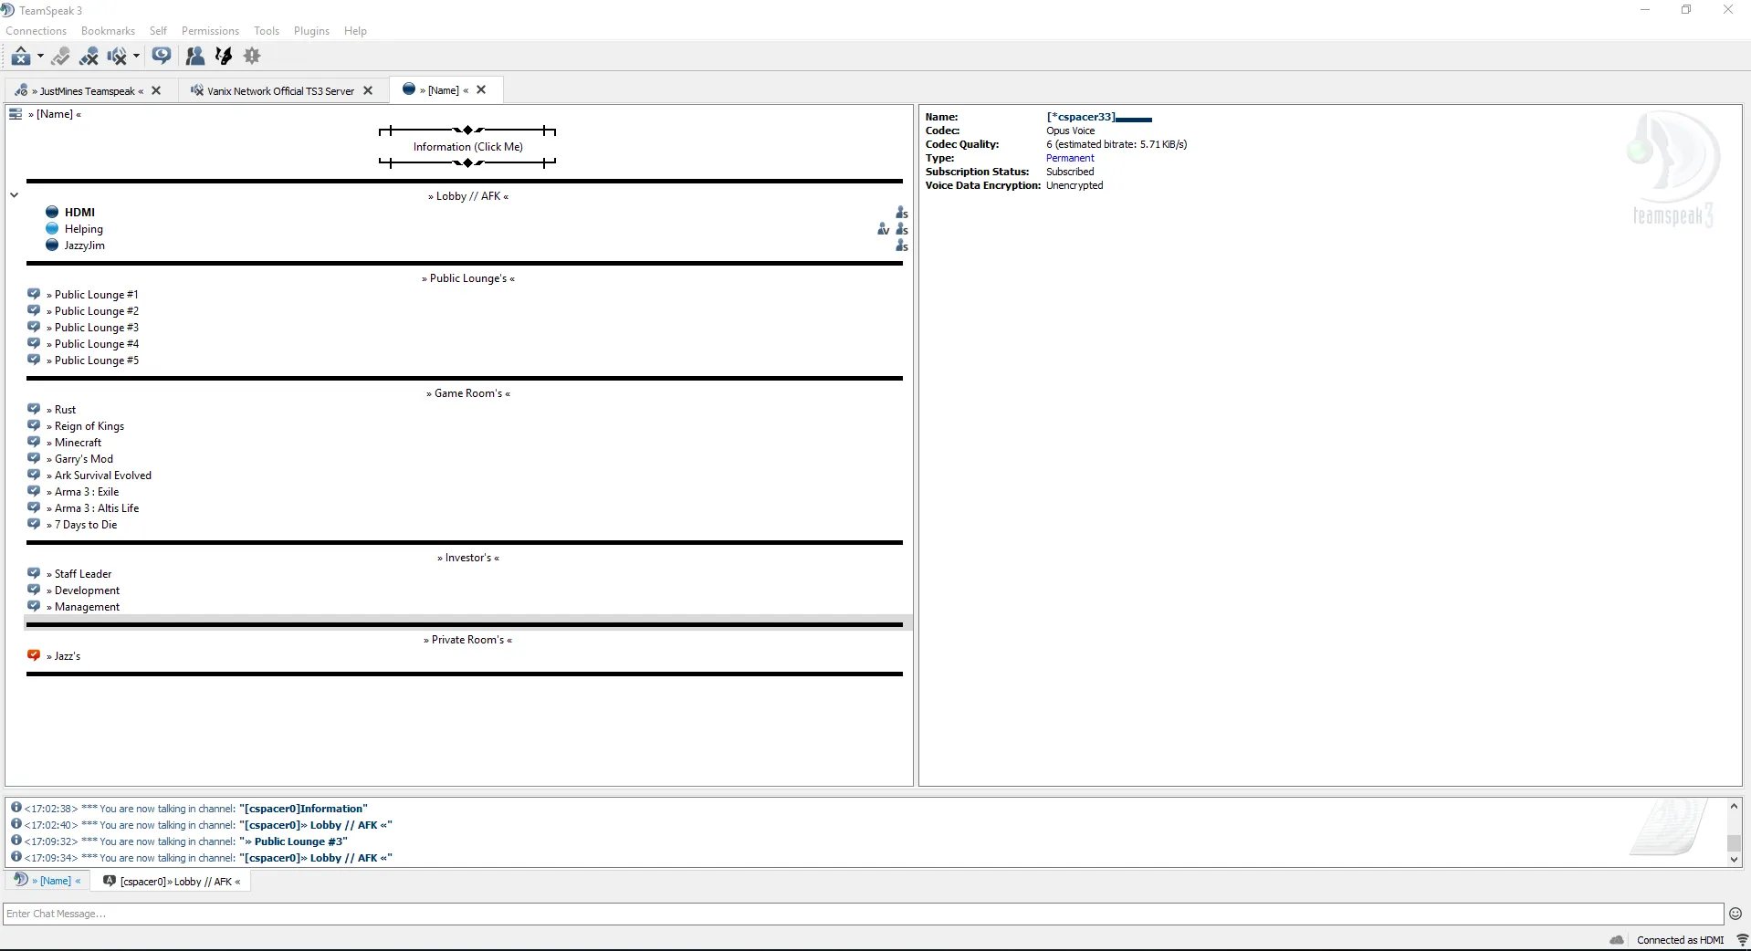
Task: Click the cloud sync status bar icon
Action: click(1617, 940)
